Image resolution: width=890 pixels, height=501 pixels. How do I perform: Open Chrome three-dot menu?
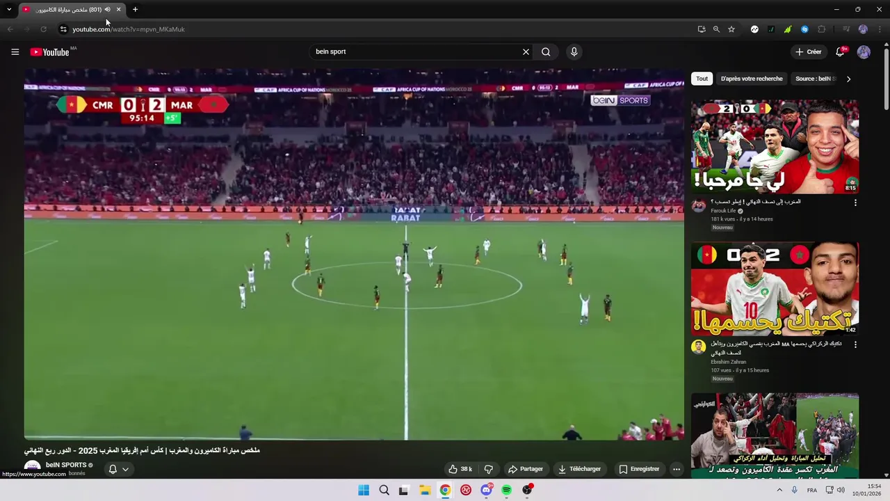coord(880,29)
